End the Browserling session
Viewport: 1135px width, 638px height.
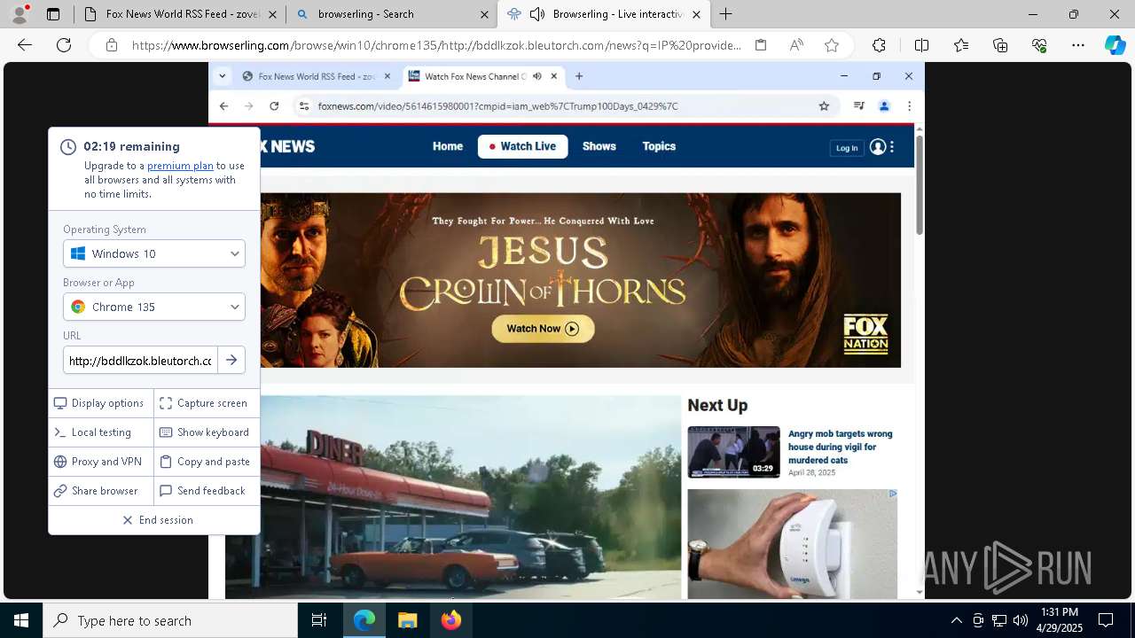pyautogui.click(x=154, y=520)
